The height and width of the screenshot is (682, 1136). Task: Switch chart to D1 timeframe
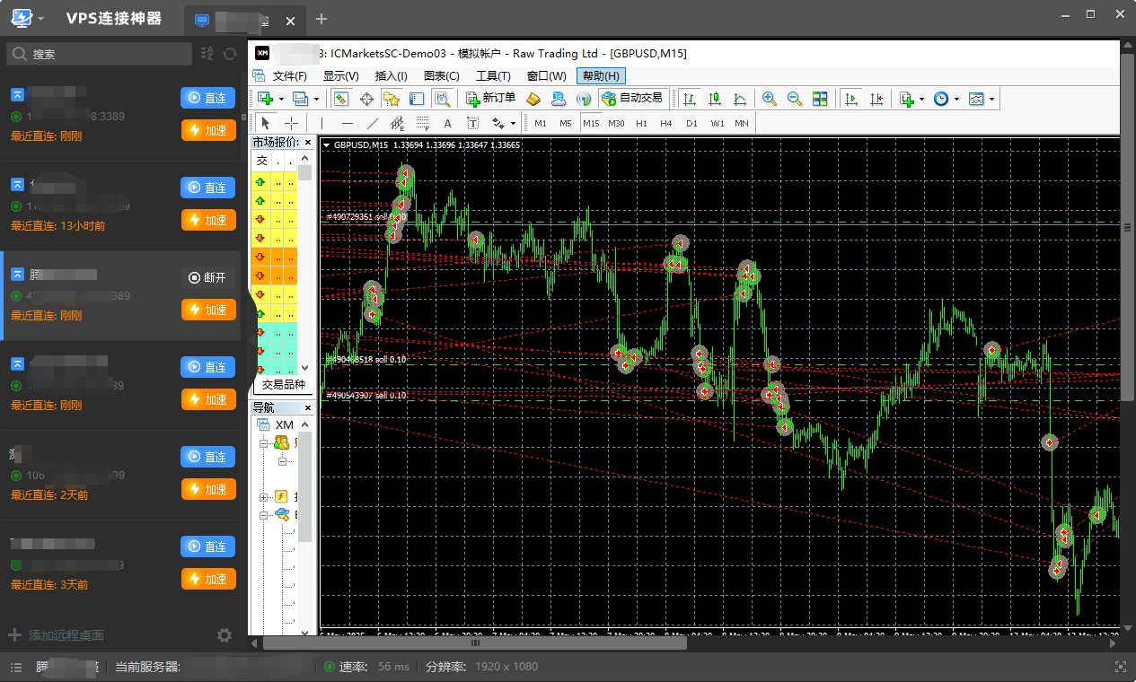pos(691,123)
